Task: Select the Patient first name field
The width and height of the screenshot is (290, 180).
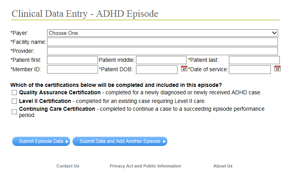Action: pos(72,60)
